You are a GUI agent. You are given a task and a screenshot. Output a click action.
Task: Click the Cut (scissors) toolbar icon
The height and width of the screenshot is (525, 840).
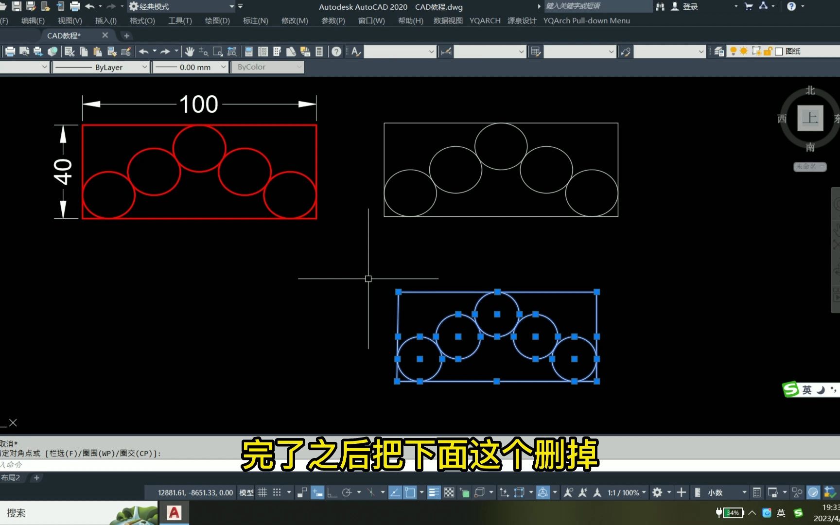pyautogui.click(x=70, y=52)
